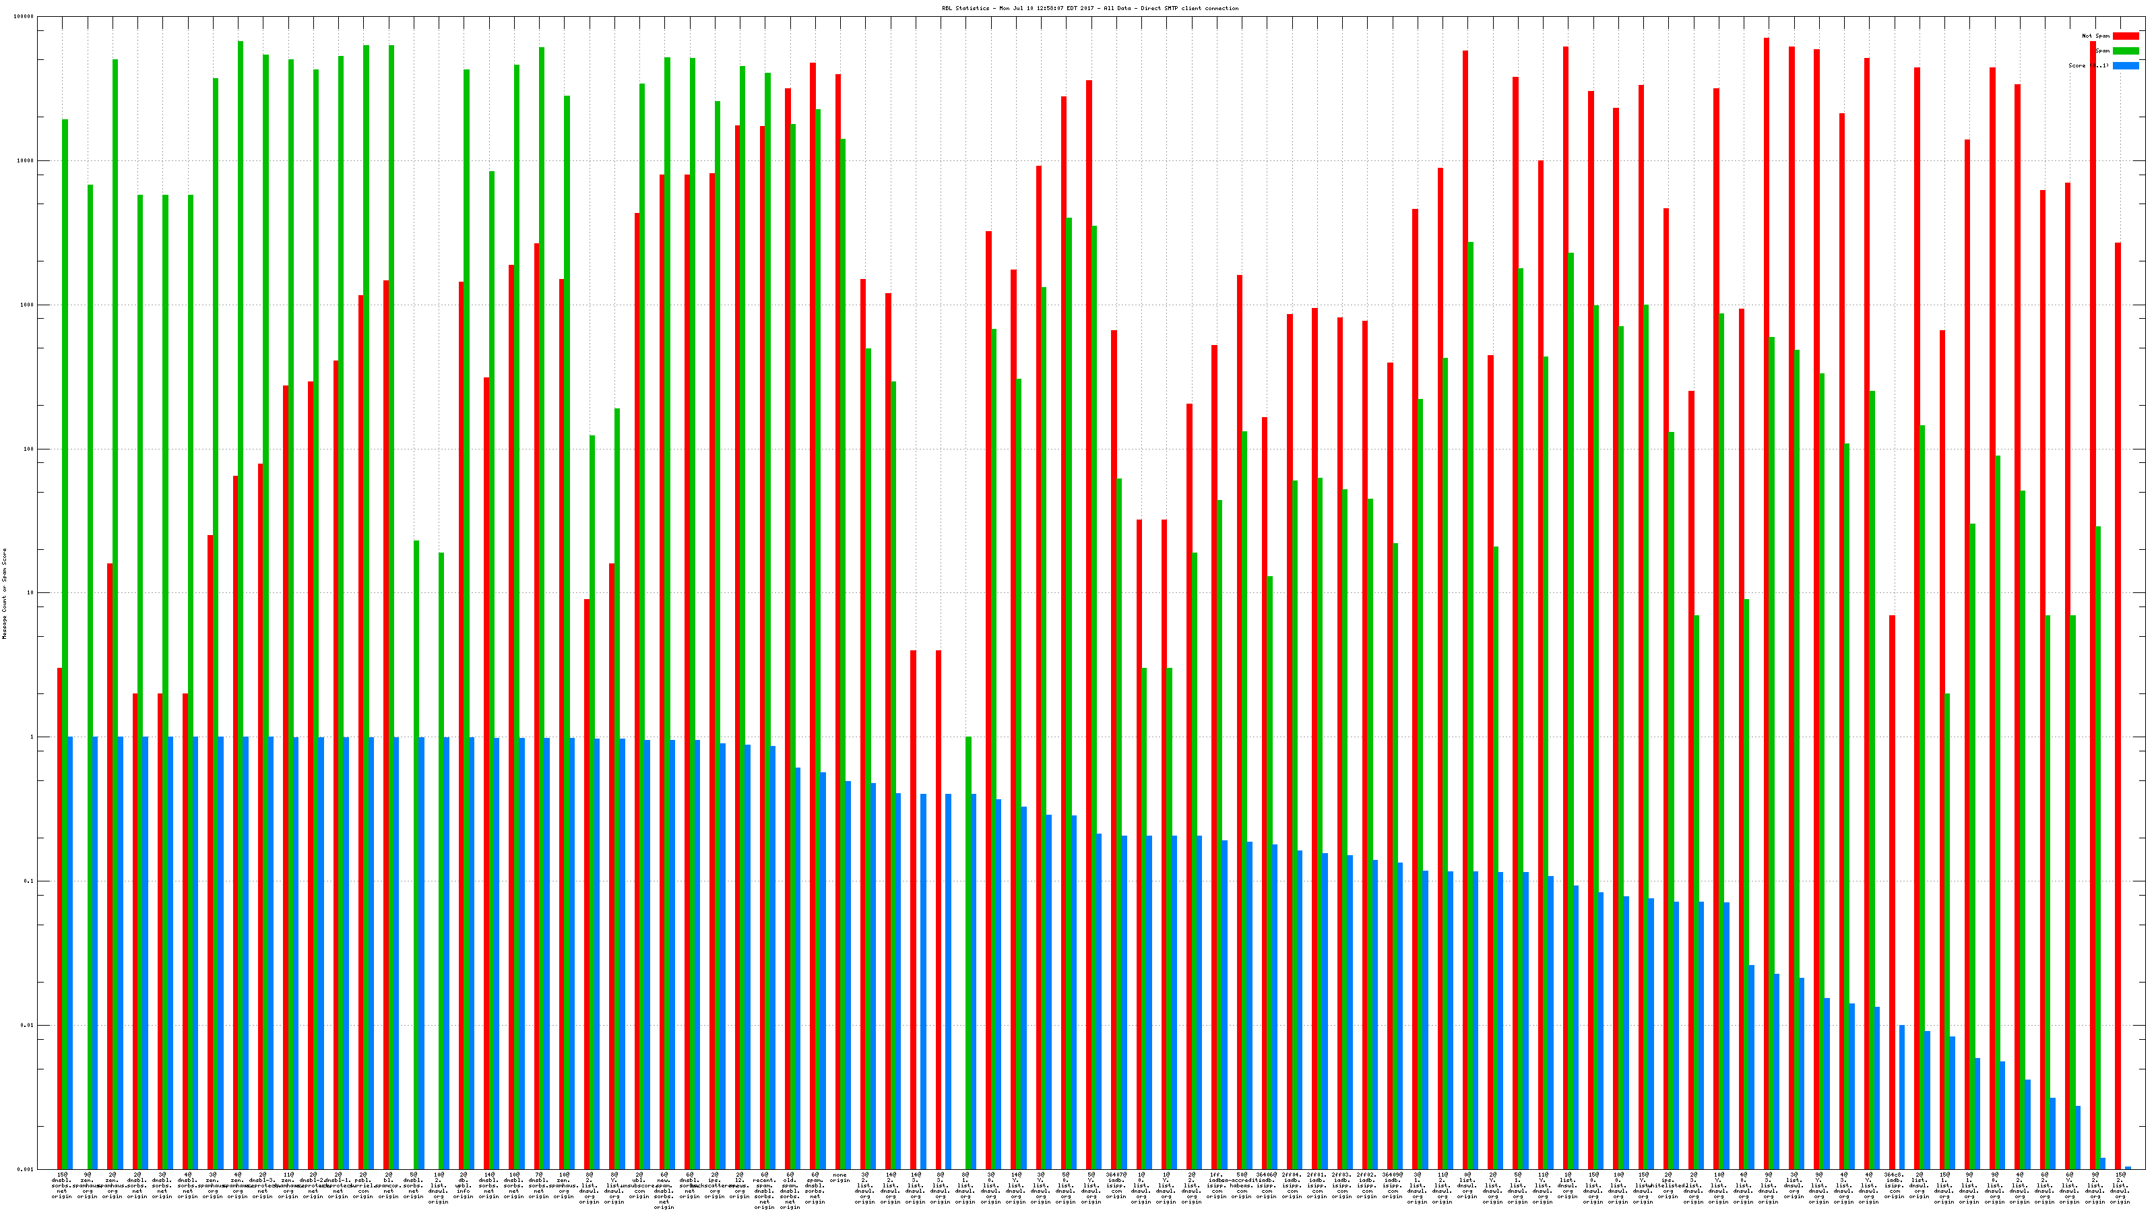This screenshot has width=2156, height=1213.
Task: Click the 'none origin' x-axis label
Action: (839, 1178)
